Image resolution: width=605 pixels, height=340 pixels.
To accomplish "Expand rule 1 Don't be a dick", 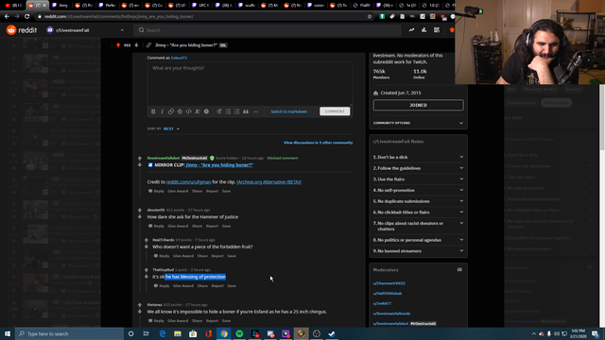I will tap(418, 157).
